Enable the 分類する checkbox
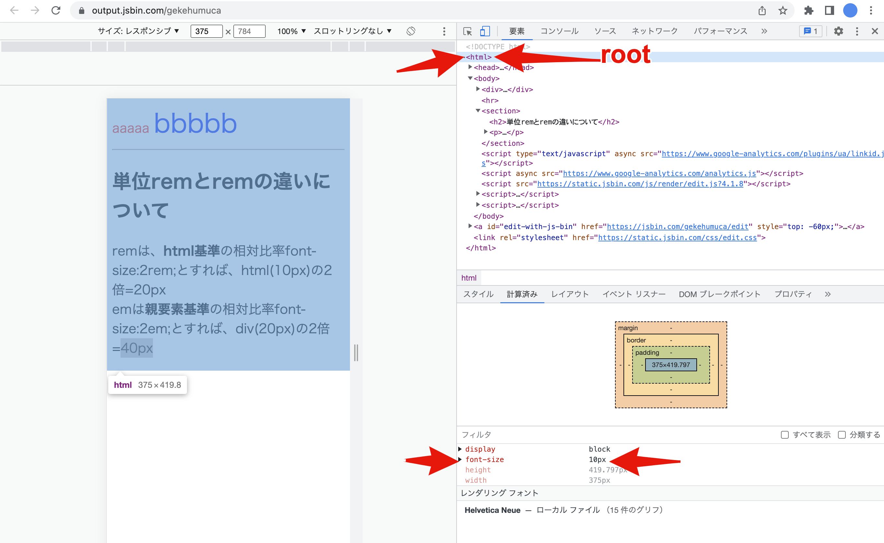 click(842, 435)
